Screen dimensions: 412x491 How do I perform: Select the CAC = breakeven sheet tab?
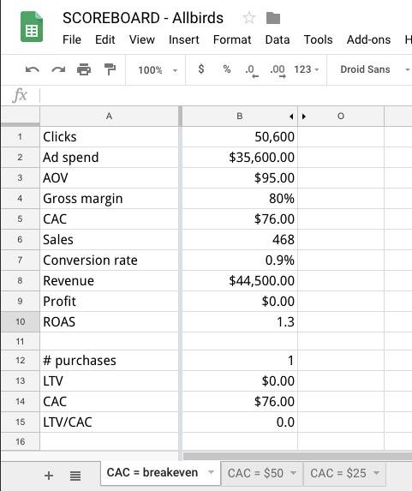(x=152, y=472)
